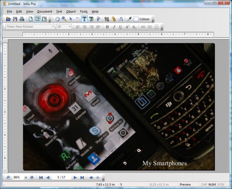Select the Crop tool

pos(107,19)
